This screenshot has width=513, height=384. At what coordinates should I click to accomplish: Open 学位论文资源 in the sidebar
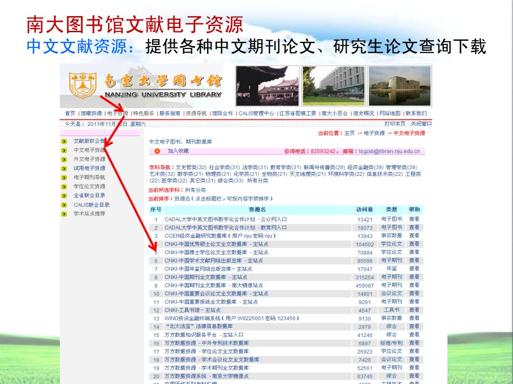[89, 186]
